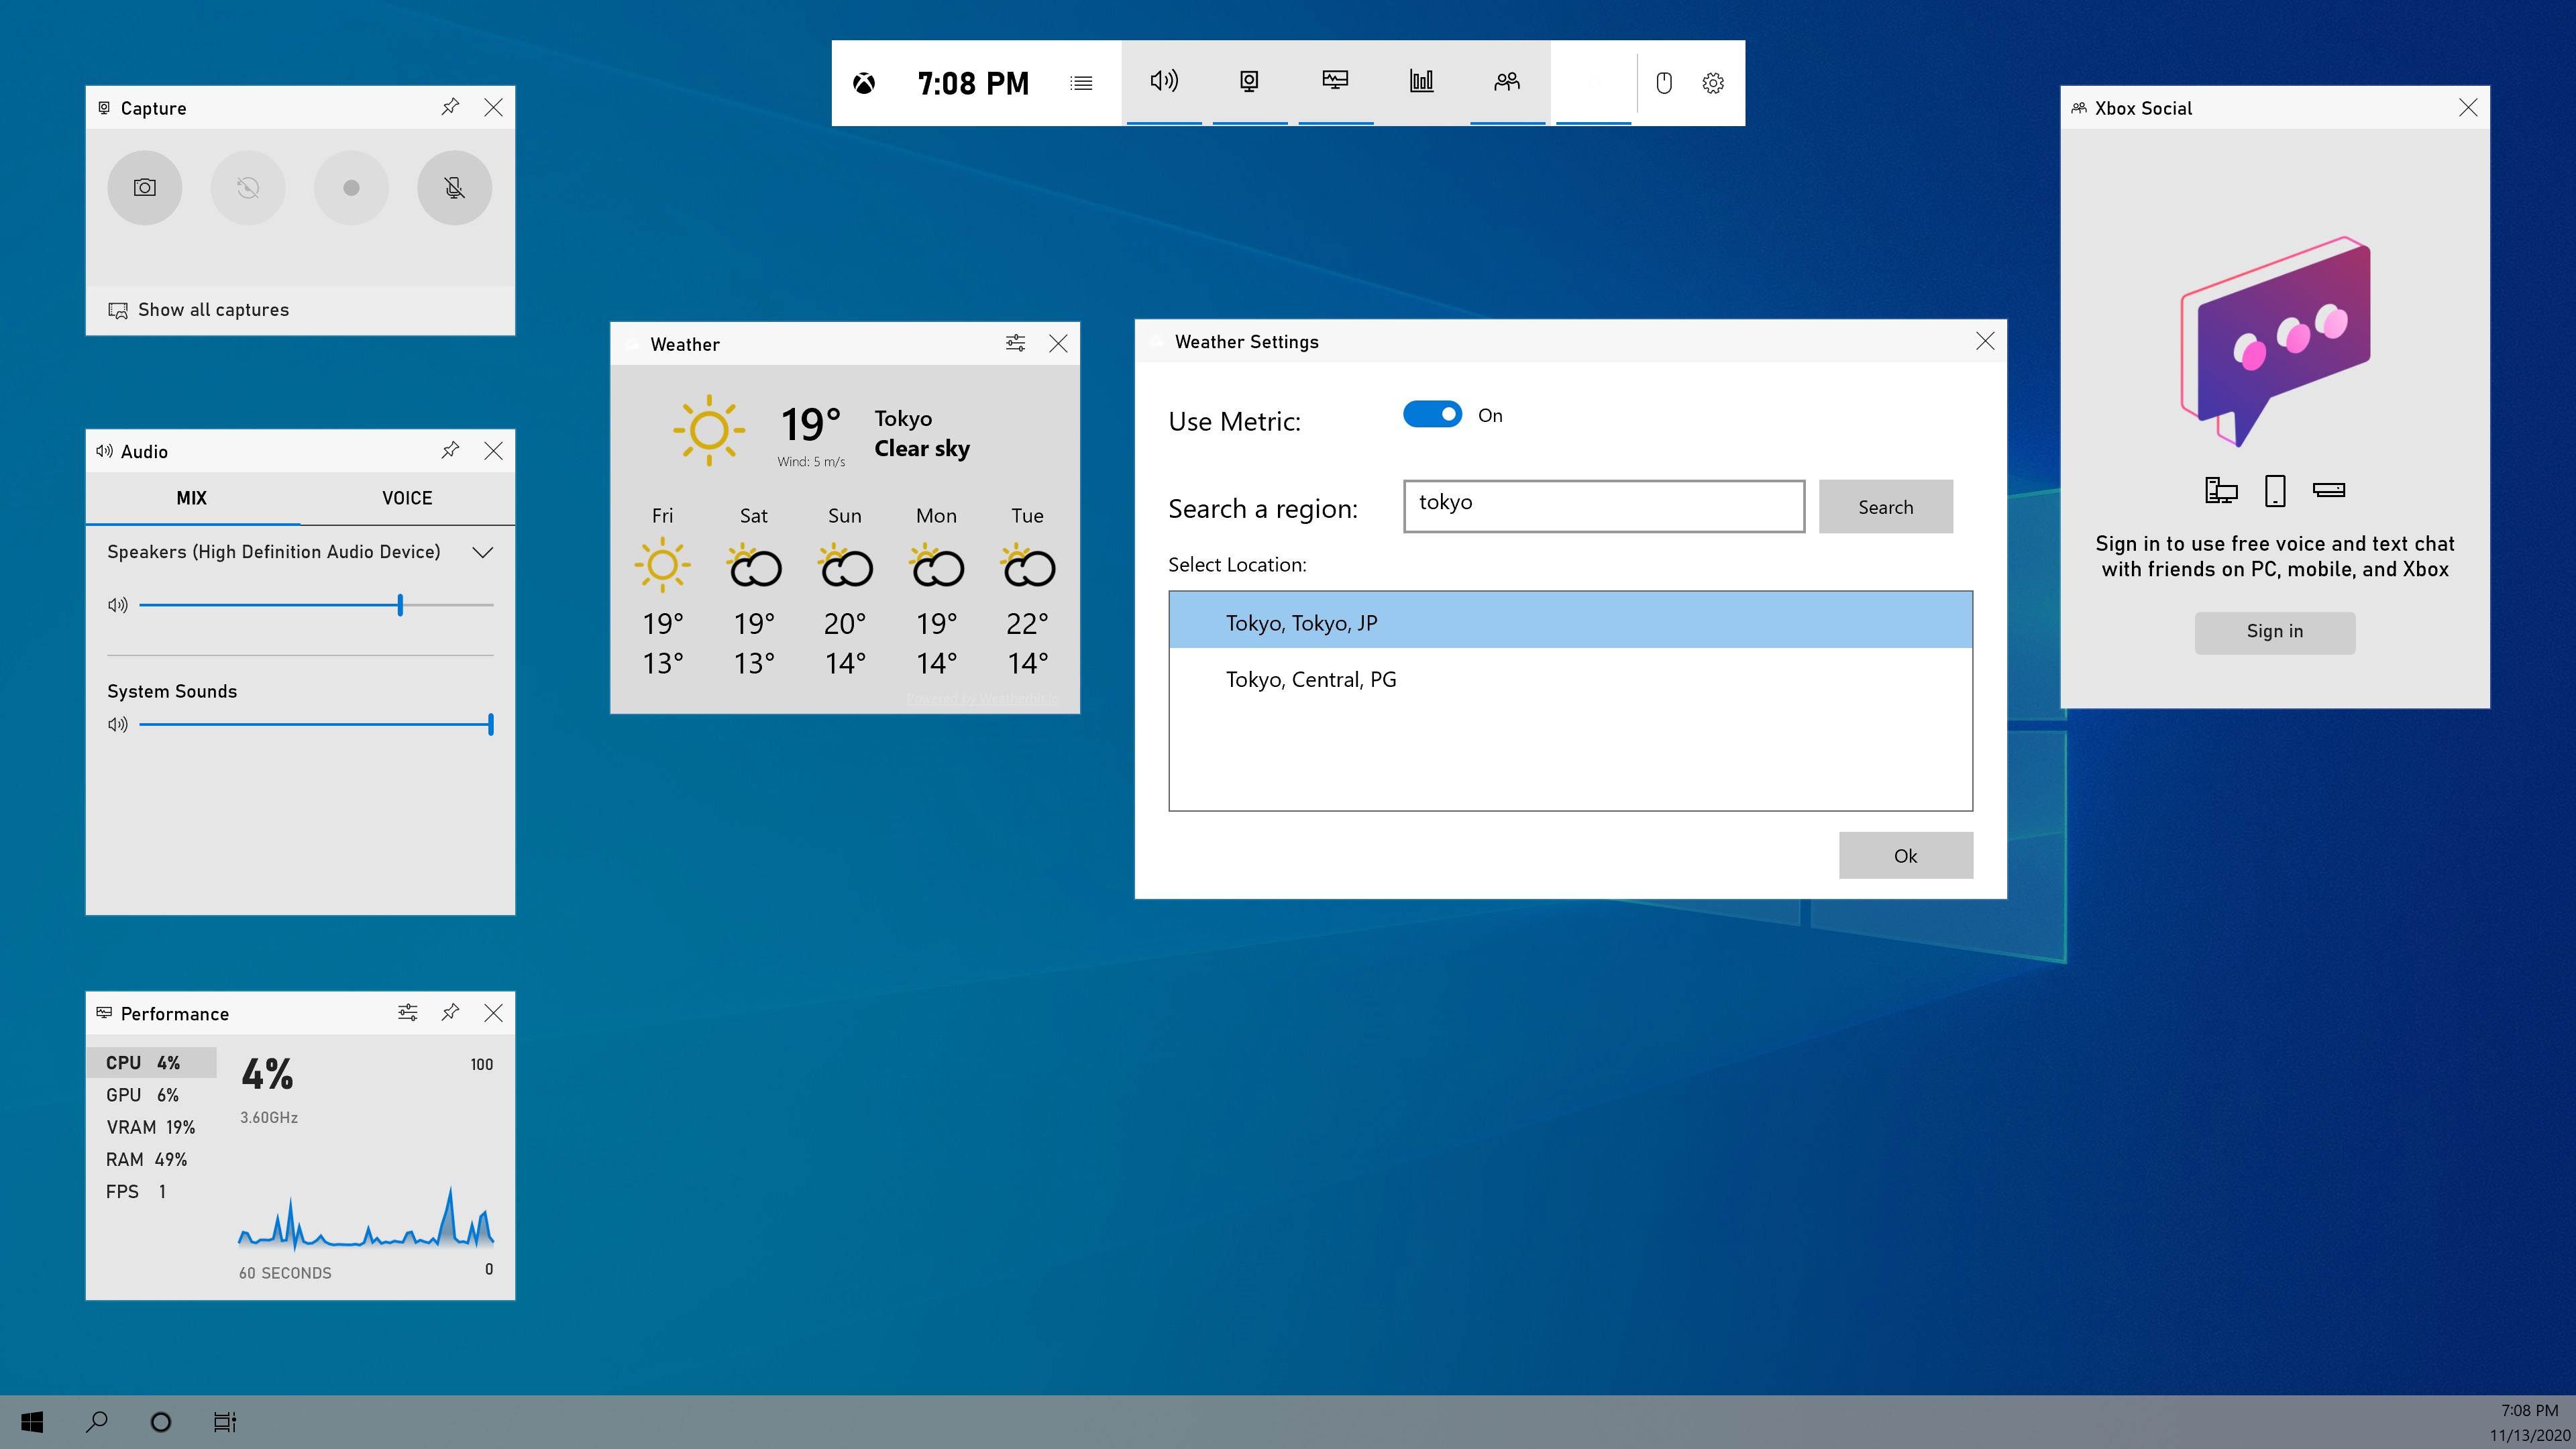The image size is (2576, 1449).
Task: Open the Performance widget options panel
Action: coord(408,1012)
